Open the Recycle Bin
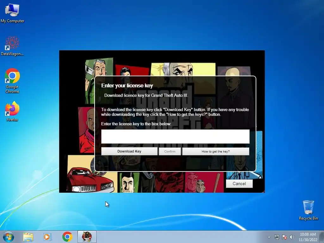 [308, 210]
